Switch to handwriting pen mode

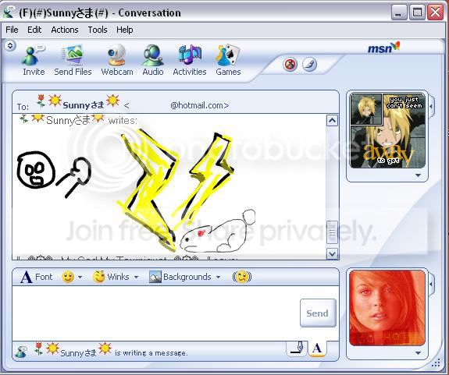coord(297,348)
